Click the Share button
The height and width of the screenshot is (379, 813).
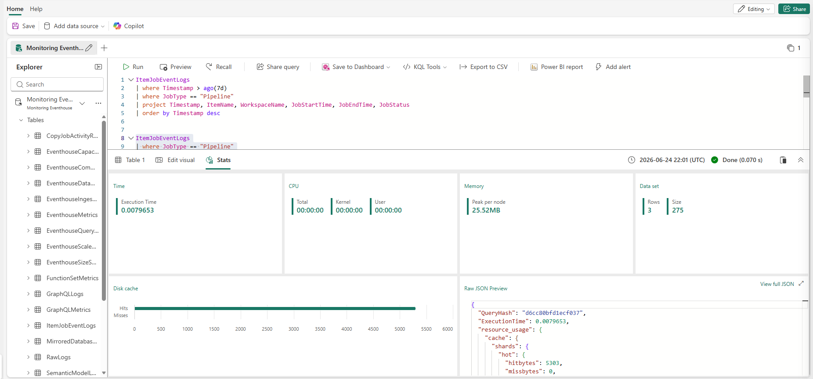click(x=794, y=9)
